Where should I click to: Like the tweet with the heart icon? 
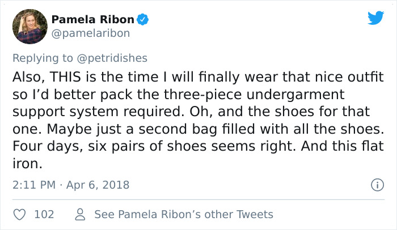20,214
